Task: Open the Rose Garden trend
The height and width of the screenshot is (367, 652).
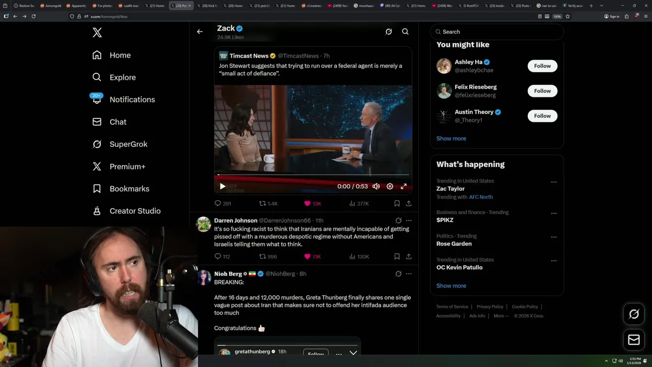Action: point(454,244)
